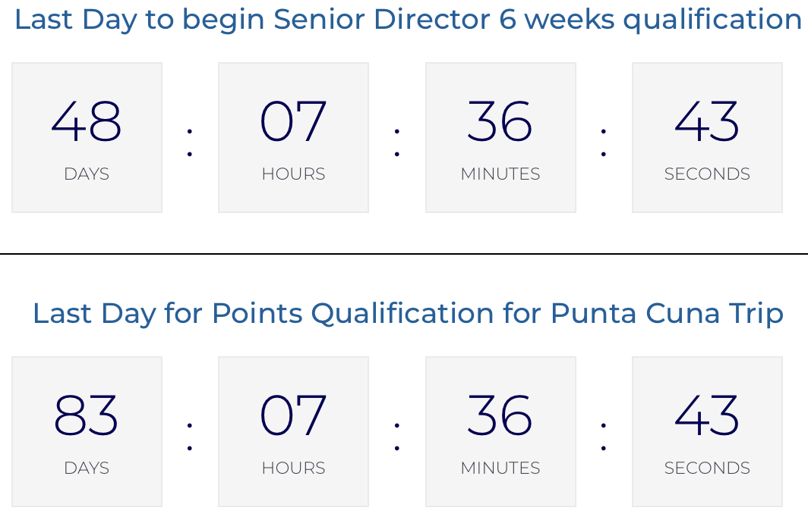Click the colon between hours and minutes in Senior Director timer
Viewport: 808px width, 520px height.
[x=397, y=142]
